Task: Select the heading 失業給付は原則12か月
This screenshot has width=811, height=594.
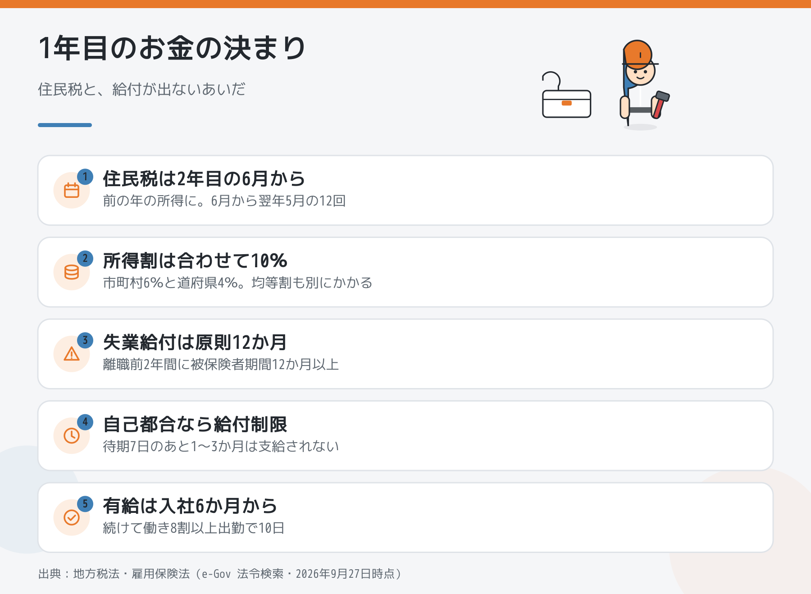Action: pos(195,343)
